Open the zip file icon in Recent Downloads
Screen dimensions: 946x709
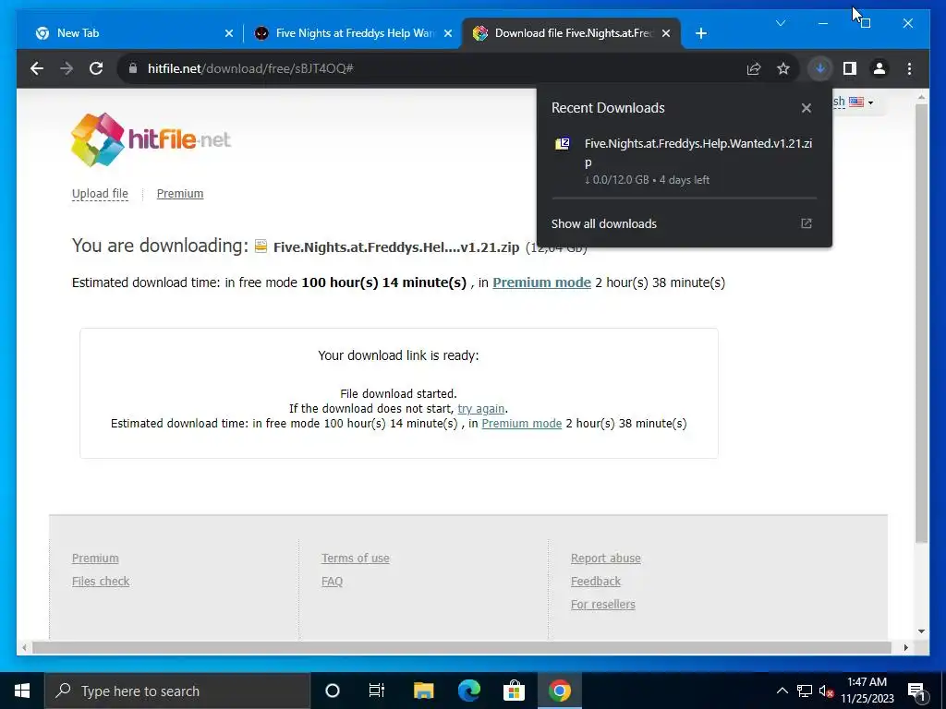563,143
